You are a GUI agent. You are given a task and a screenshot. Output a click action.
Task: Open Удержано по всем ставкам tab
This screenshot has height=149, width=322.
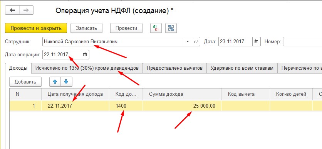pyautogui.click(x=242, y=68)
